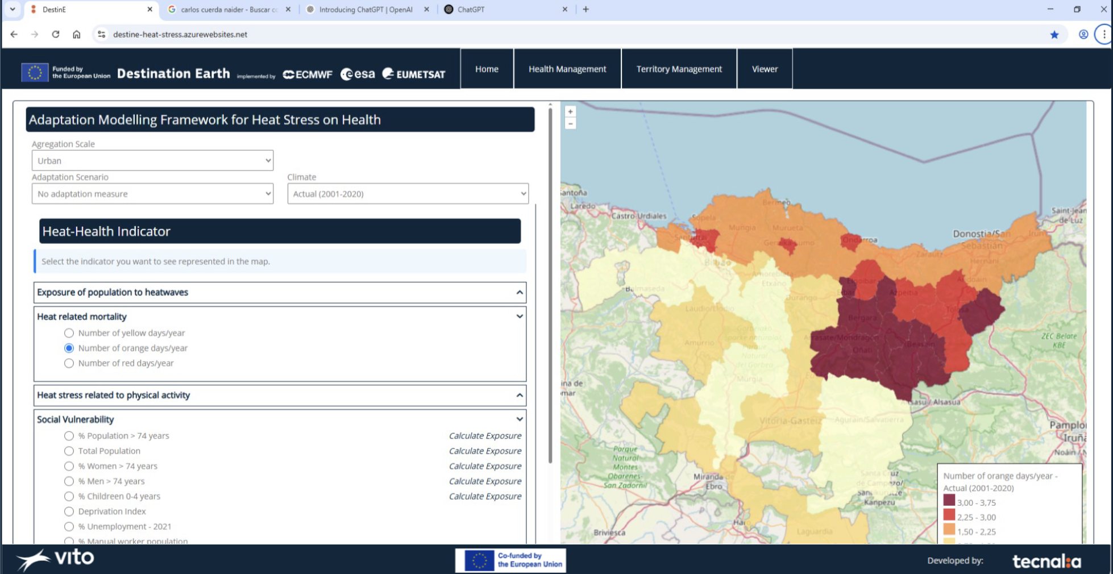Open the browser profile icon
Screen dimensions: 1113x574
click(1083, 35)
